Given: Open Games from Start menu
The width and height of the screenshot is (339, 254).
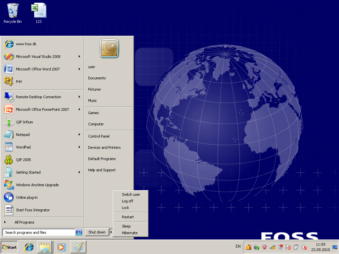Looking at the screenshot, I should pyautogui.click(x=93, y=113).
